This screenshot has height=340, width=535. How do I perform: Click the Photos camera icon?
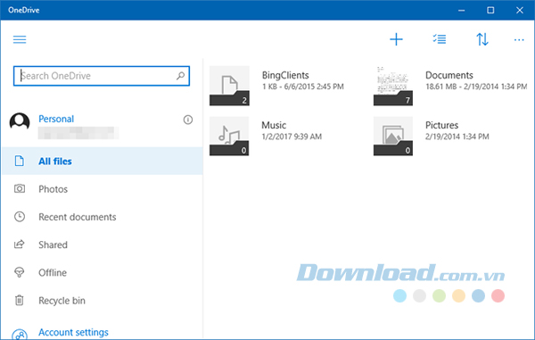click(x=20, y=188)
